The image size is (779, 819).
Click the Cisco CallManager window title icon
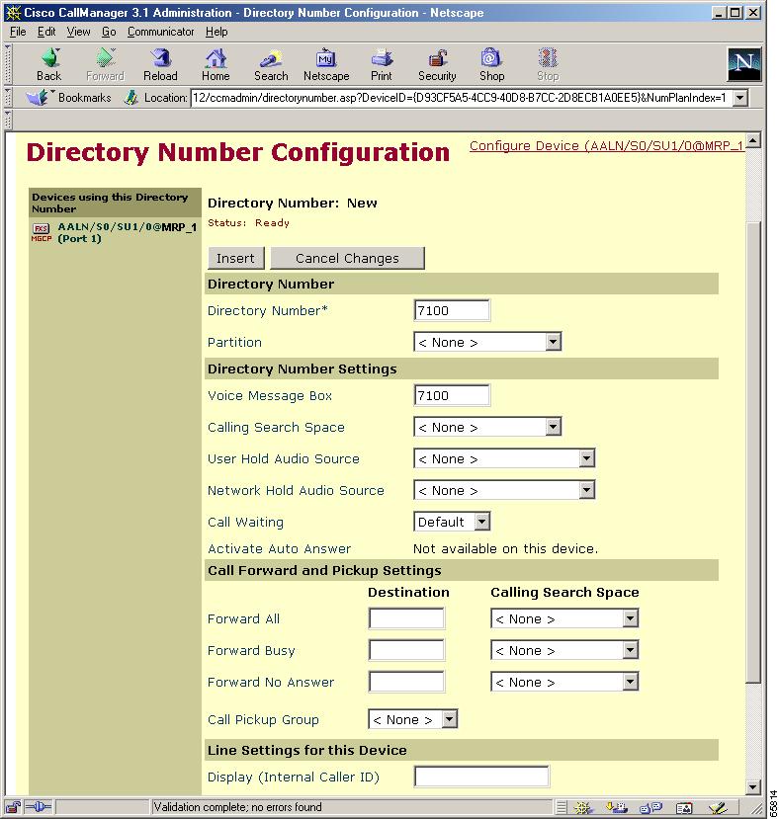coord(13,13)
